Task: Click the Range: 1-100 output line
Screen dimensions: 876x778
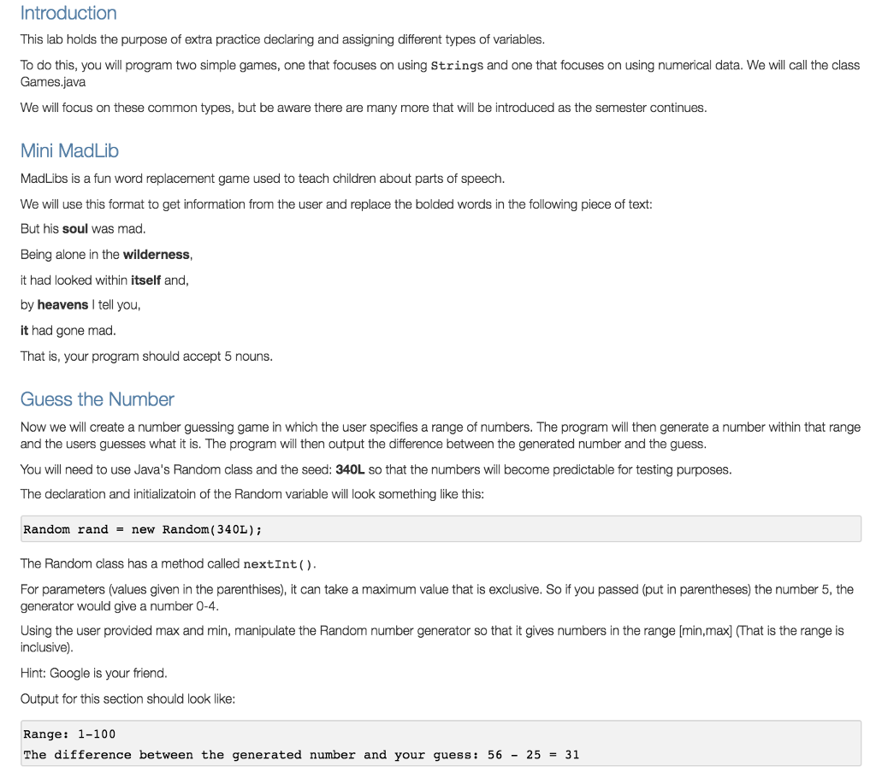Action: point(69,734)
